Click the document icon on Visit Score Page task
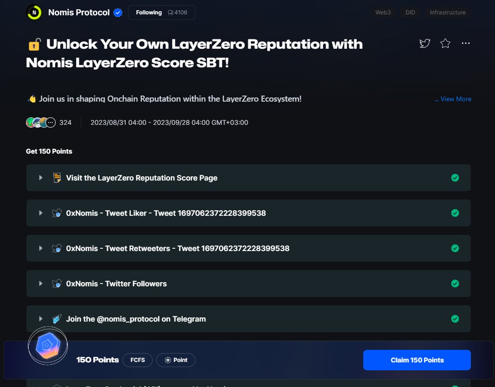Screen dimensions: 495x387 pos(57,178)
